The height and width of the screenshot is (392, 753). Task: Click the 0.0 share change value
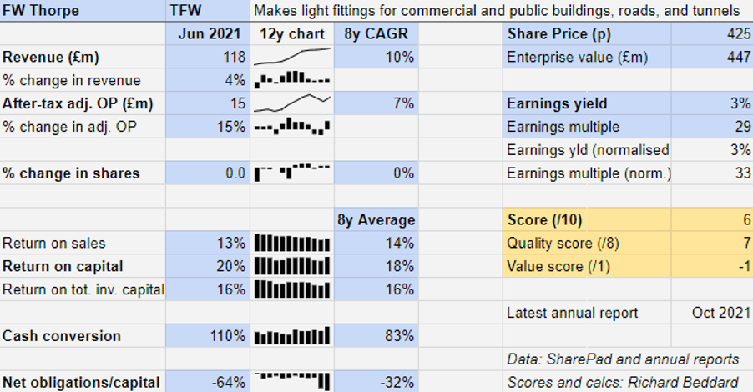(208, 173)
